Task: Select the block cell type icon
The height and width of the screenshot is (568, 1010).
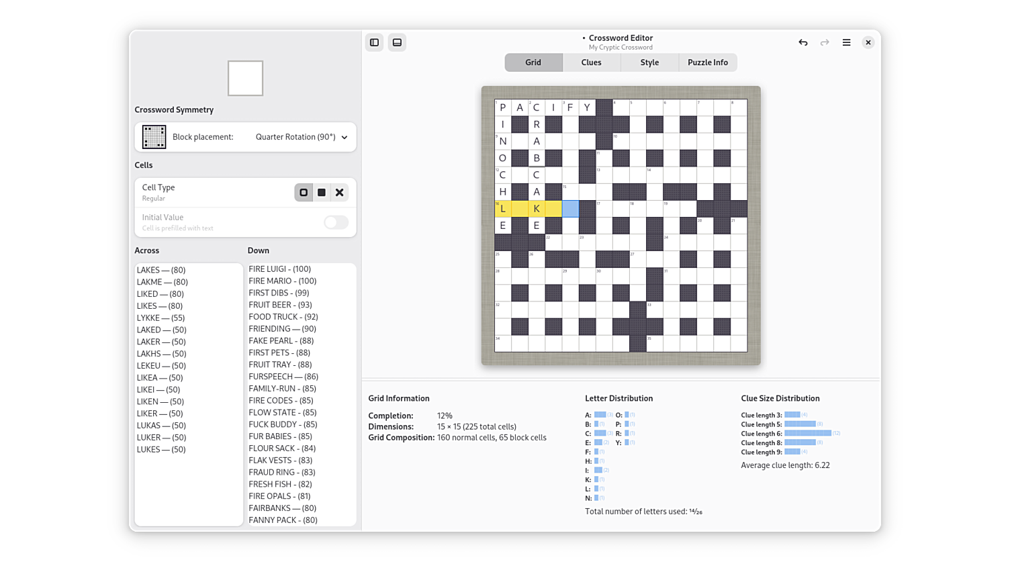Action: click(322, 193)
